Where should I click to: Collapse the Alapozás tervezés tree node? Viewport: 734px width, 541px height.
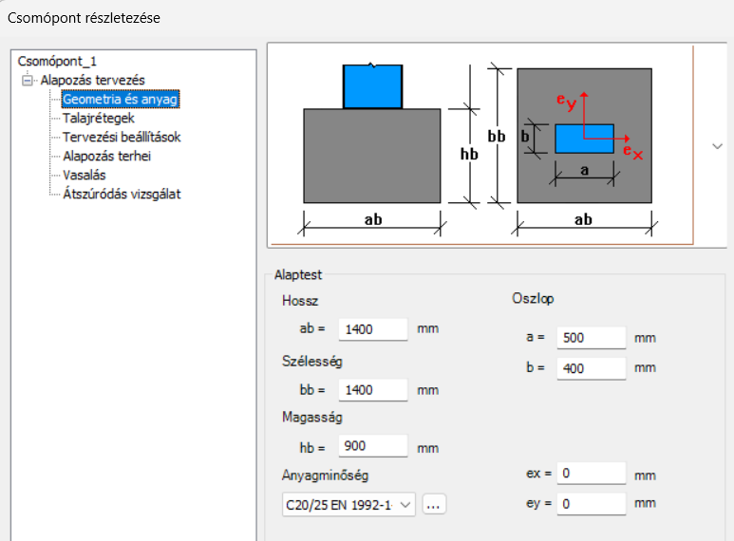point(28,81)
